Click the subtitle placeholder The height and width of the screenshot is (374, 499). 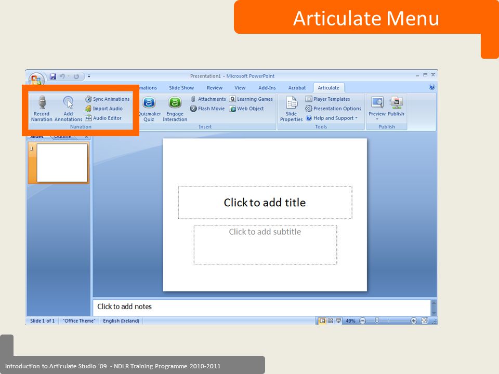265,245
